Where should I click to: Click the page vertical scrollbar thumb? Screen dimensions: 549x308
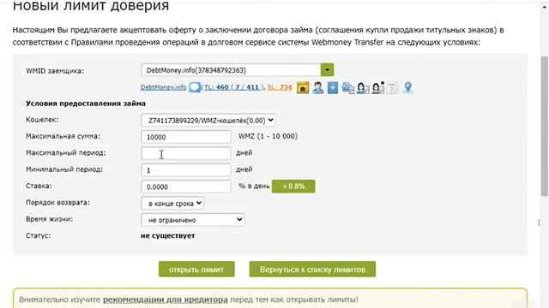[545, 126]
